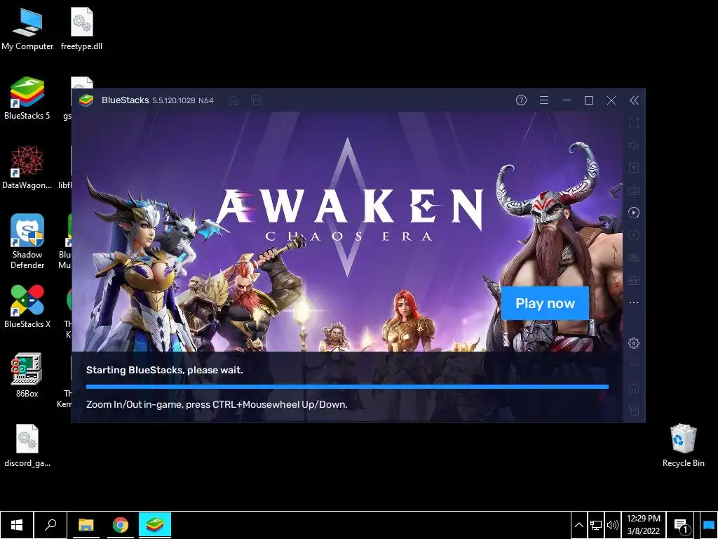Show more sidebar tools three dots
The height and width of the screenshot is (539, 718).
(634, 302)
